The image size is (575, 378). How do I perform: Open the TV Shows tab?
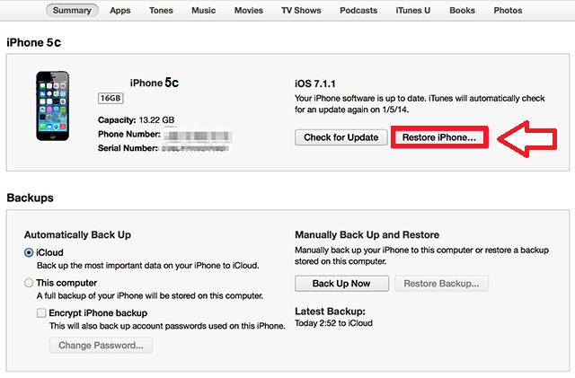(302, 10)
